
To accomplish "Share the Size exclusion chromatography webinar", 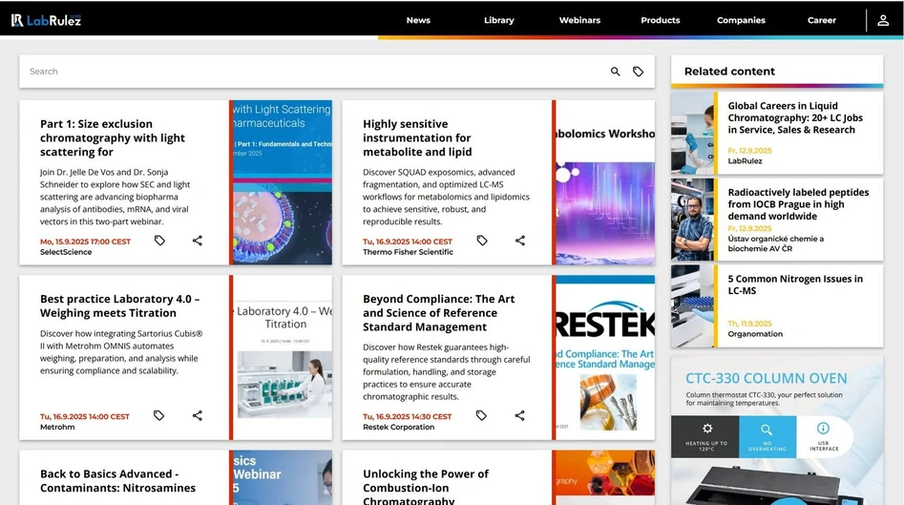I will [x=198, y=241].
